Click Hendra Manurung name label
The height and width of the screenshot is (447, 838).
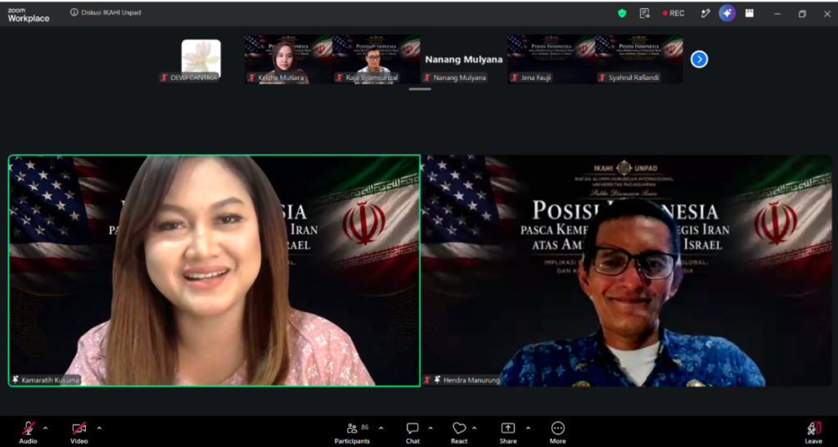pyautogui.click(x=471, y=380)
